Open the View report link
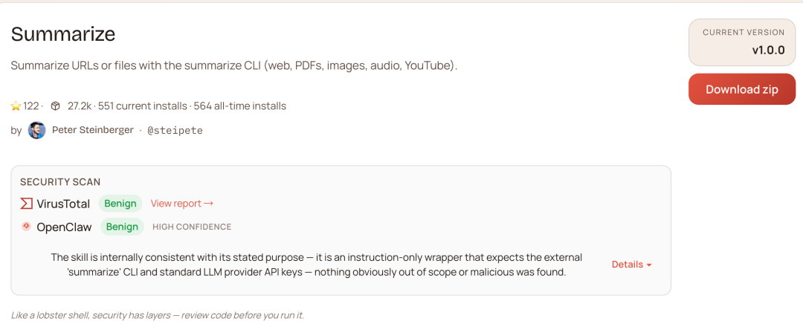 [x=181, y=204]
